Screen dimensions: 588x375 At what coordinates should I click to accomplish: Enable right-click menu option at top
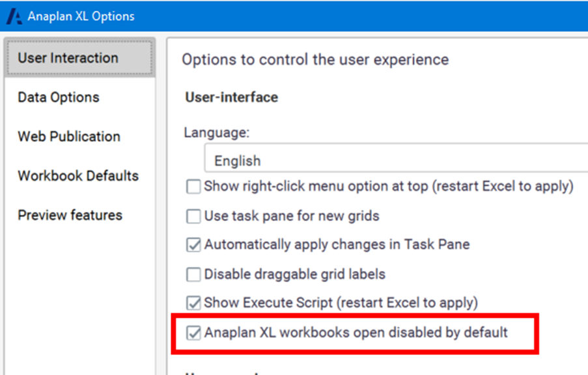pos(193,187)
